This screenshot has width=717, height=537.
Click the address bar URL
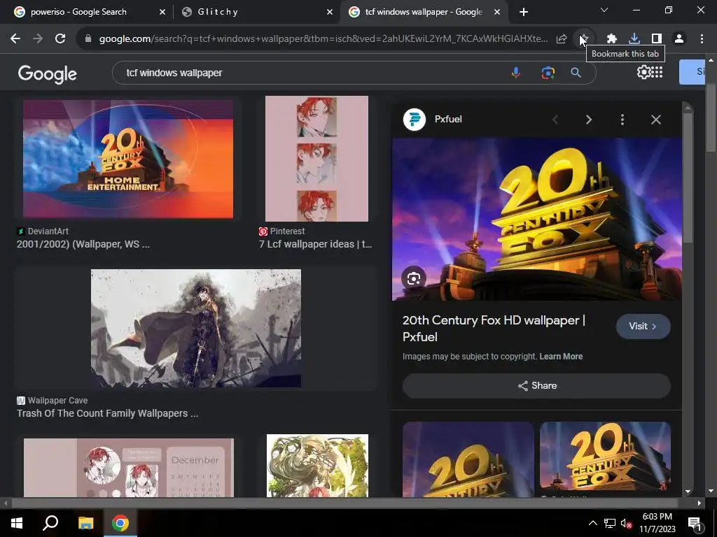point(323,39)
